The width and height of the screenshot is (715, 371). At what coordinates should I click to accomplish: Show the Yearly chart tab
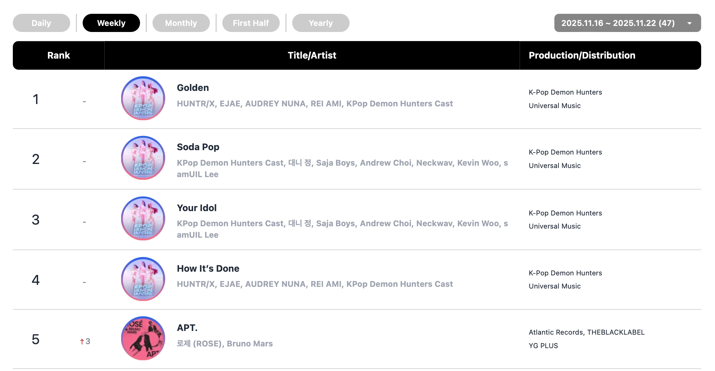[x=321, y=23]
